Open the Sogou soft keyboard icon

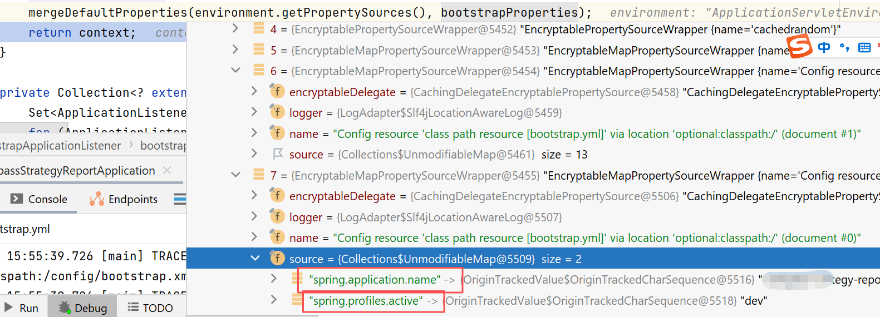click(864, 48)
